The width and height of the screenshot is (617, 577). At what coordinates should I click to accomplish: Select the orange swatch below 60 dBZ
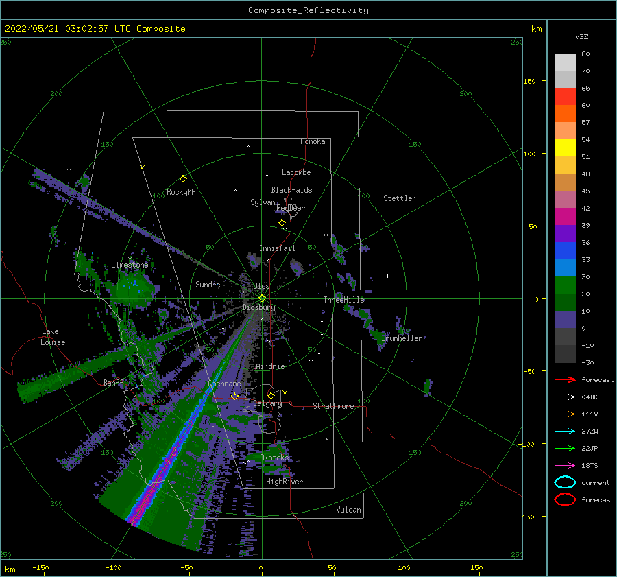click(565, 113)
